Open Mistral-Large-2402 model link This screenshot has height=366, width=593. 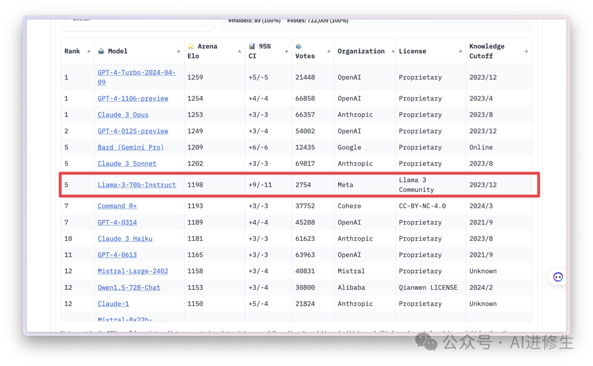(133, 271)
